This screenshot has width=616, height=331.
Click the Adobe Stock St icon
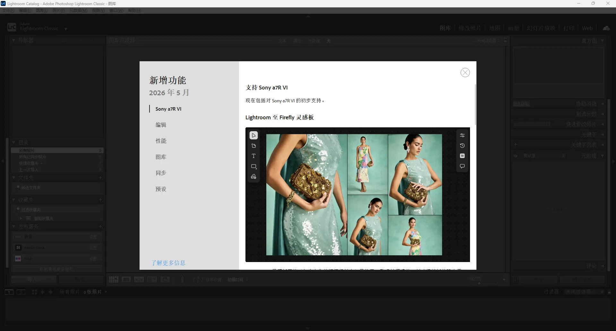coord(18,248)
